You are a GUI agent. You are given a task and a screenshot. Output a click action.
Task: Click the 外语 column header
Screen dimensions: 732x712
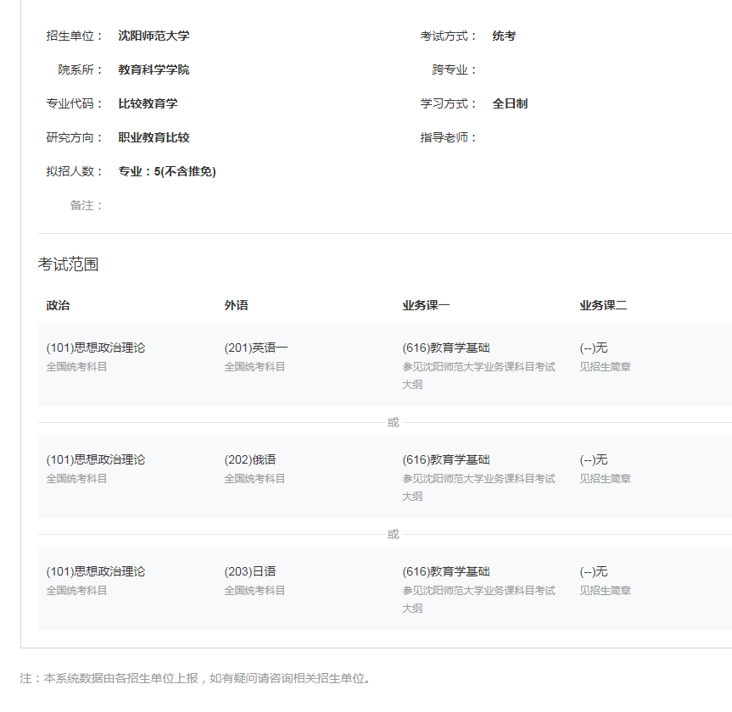tap(237, 305)
